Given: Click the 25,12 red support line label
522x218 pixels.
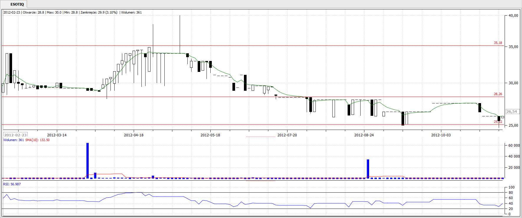Looking at the screenshot, I should (x=498, y=122).
